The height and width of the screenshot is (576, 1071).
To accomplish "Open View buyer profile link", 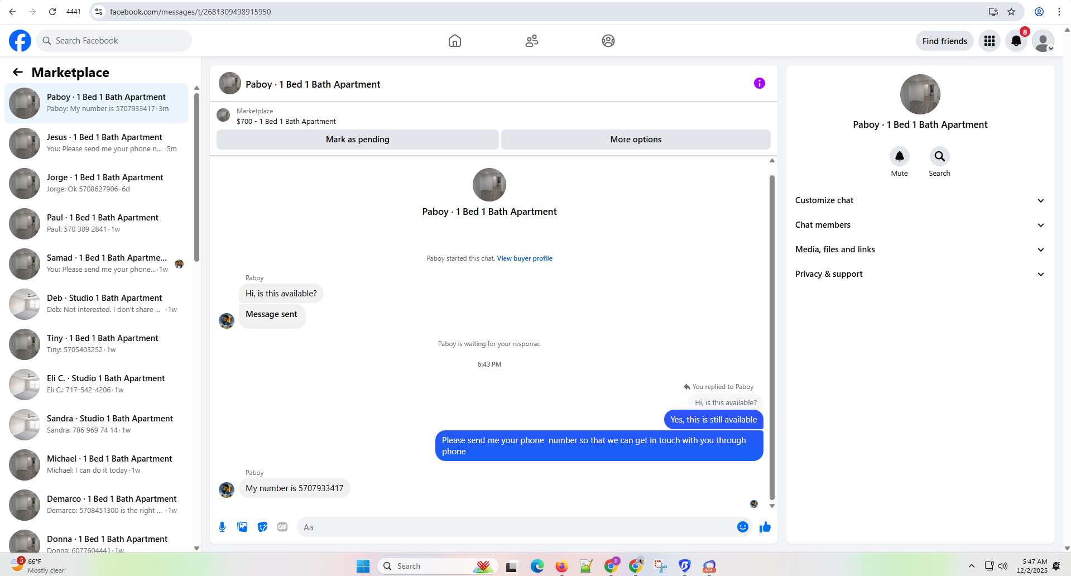I will tap(525, 258).
